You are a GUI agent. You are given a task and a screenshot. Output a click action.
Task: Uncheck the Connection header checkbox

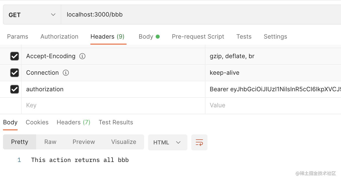15,73
